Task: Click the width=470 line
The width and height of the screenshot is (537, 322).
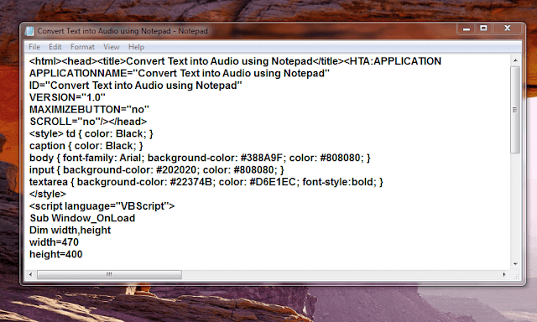Action: [x=54, y=242]
